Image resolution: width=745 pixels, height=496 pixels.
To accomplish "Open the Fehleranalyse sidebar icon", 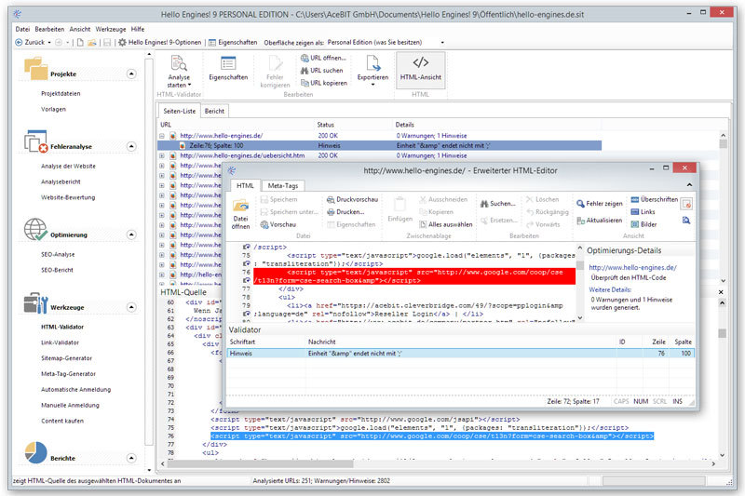I will pos(35,141).
